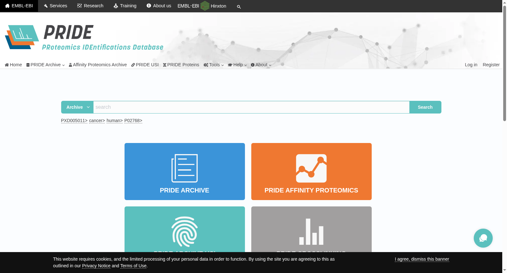Open the chat support bubble
507x273 pixels.
click(x=483, y=238)
